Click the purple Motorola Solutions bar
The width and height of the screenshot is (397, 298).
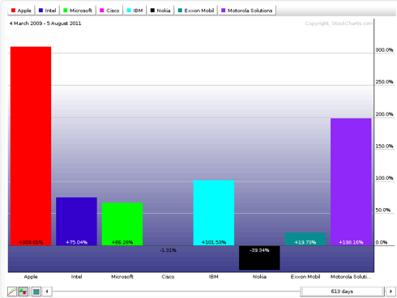coord(351,181)
